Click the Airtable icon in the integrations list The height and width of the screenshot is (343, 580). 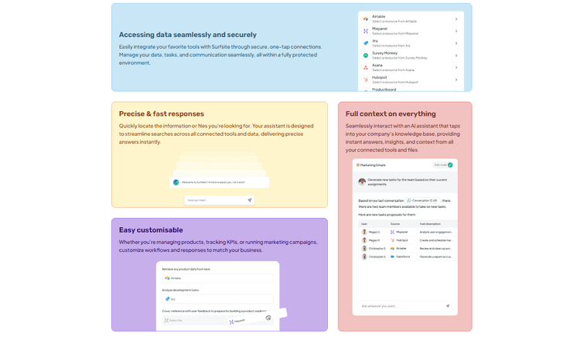(x=366, y=19)
